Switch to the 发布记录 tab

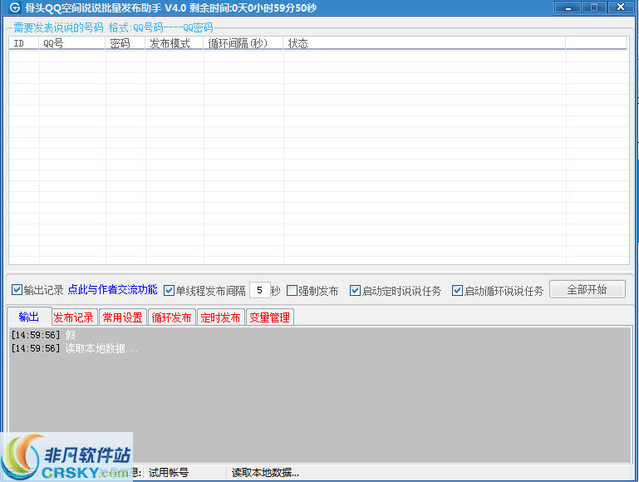[74, 317]
